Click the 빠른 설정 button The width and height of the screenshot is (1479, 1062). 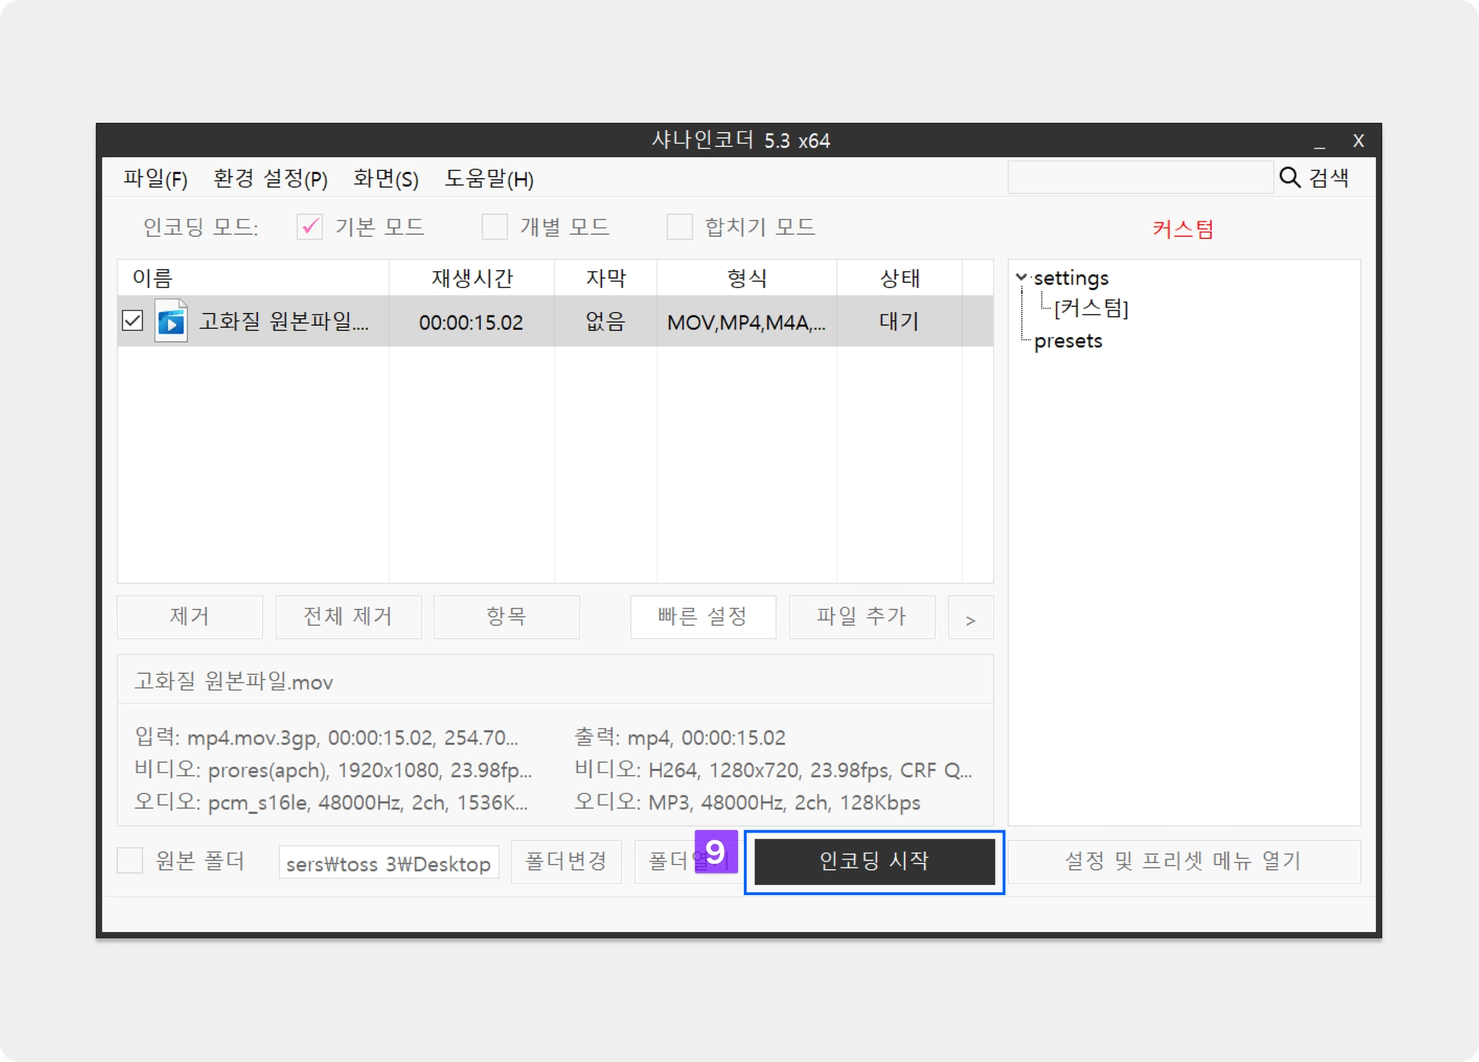click(703, 617)
